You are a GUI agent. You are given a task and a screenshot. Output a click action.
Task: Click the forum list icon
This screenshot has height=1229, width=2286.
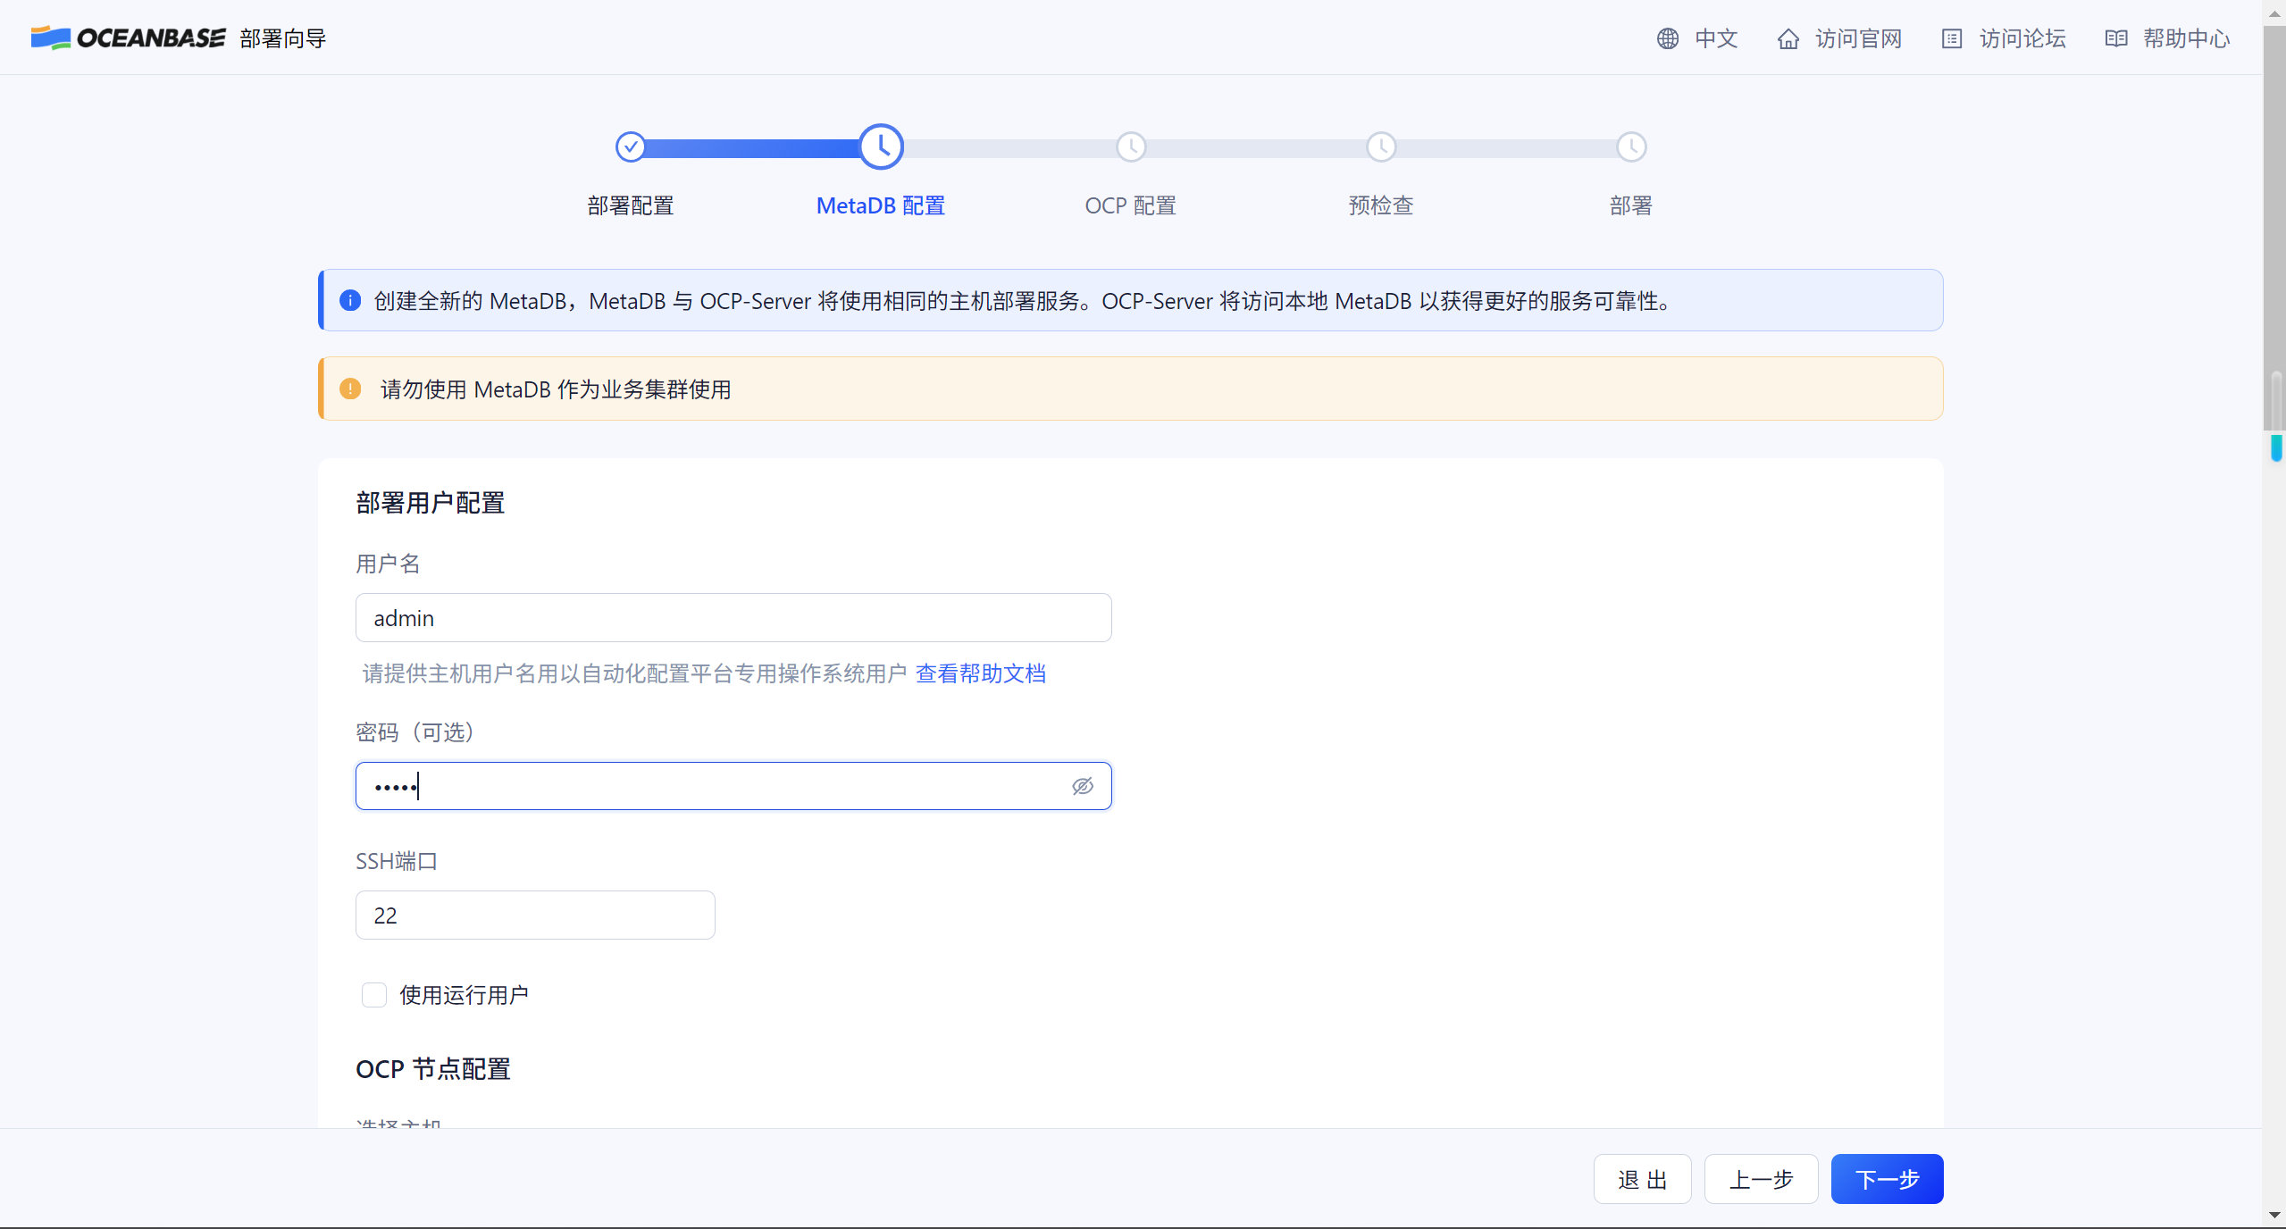1951,38
